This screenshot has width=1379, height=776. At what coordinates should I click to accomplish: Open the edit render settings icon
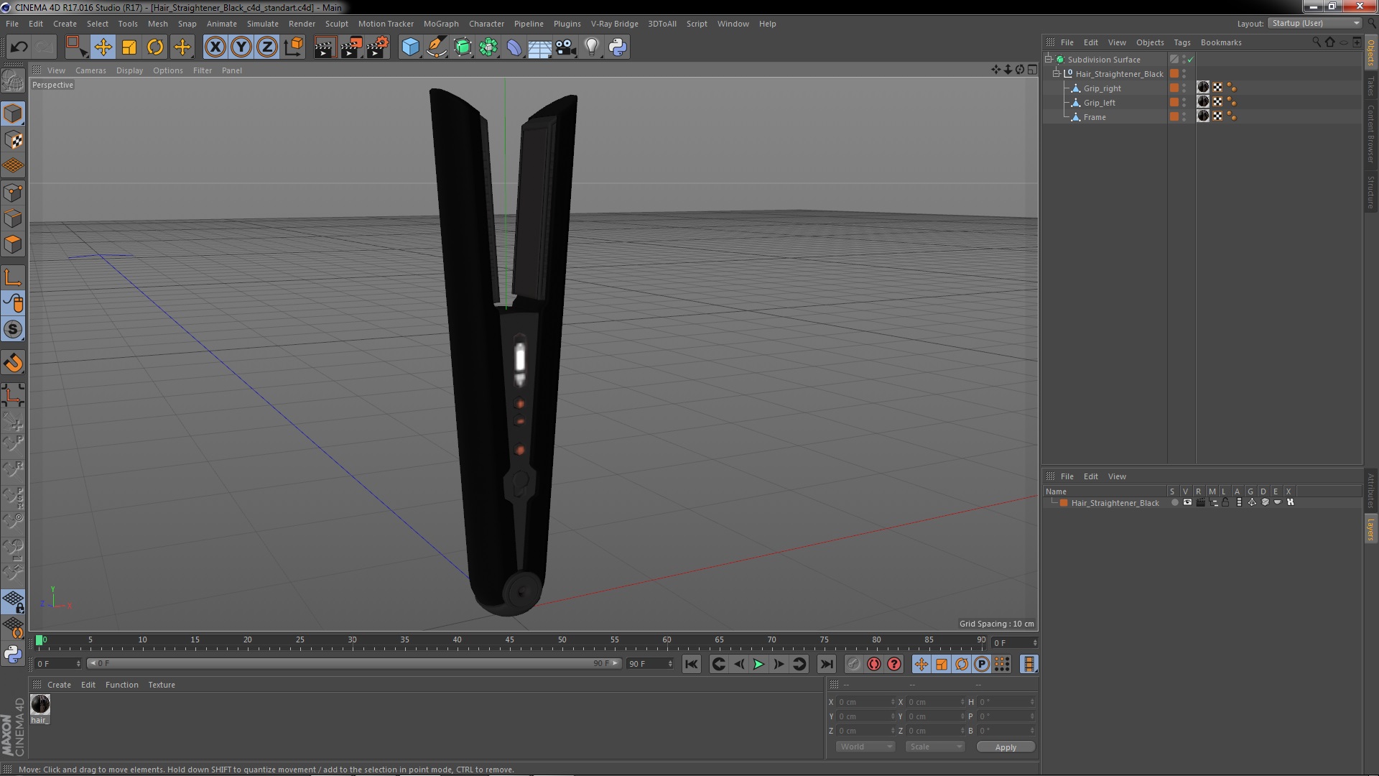378,47
